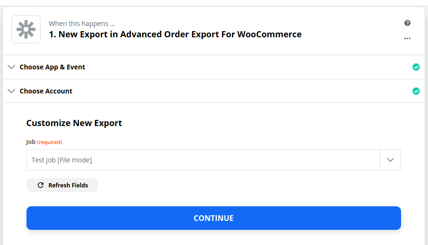Click the When this happens label
The image size is (428, 245).
[82, 24]
